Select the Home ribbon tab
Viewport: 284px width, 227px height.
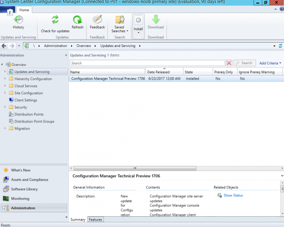coord(24,10)
